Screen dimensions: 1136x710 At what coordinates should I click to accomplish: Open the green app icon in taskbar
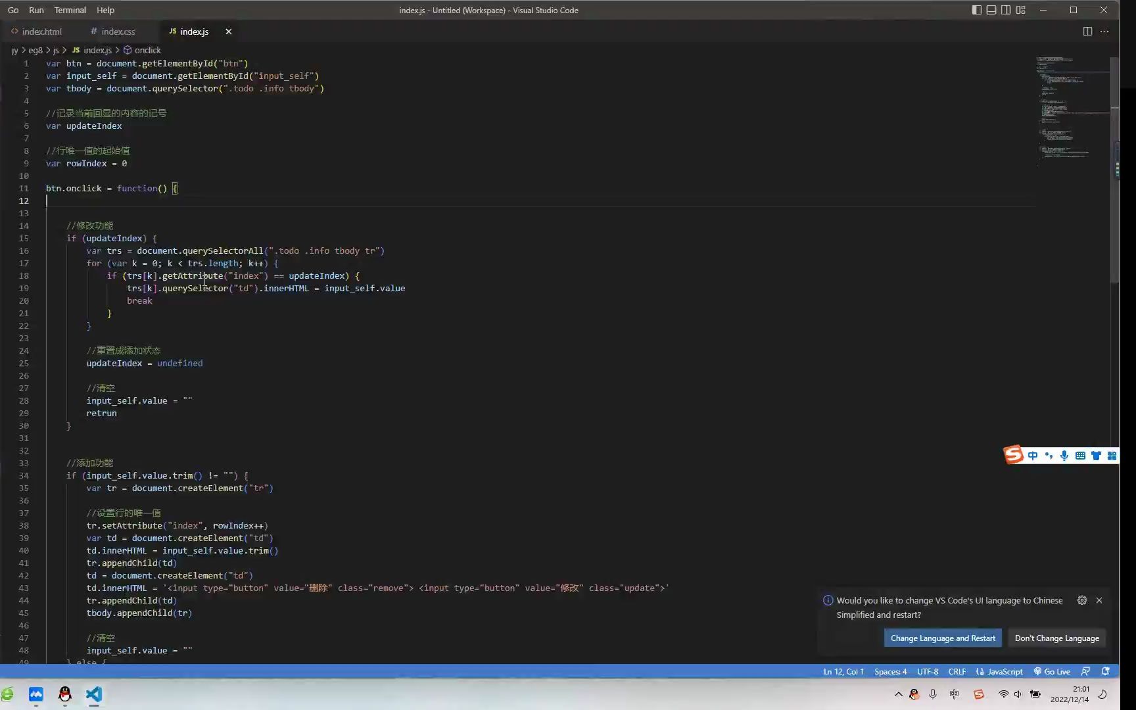point(7,694)
